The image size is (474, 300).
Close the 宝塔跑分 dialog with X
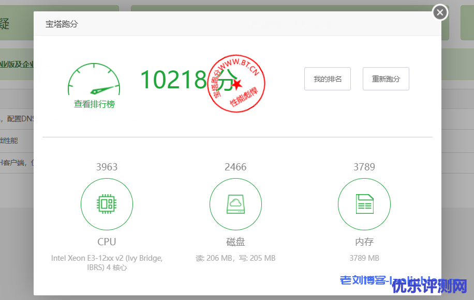tap(440, 12)
